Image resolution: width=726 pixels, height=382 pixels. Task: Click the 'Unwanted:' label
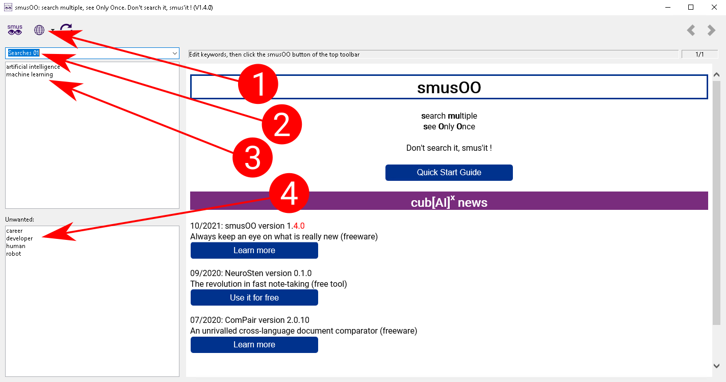[x=19, y=220]
